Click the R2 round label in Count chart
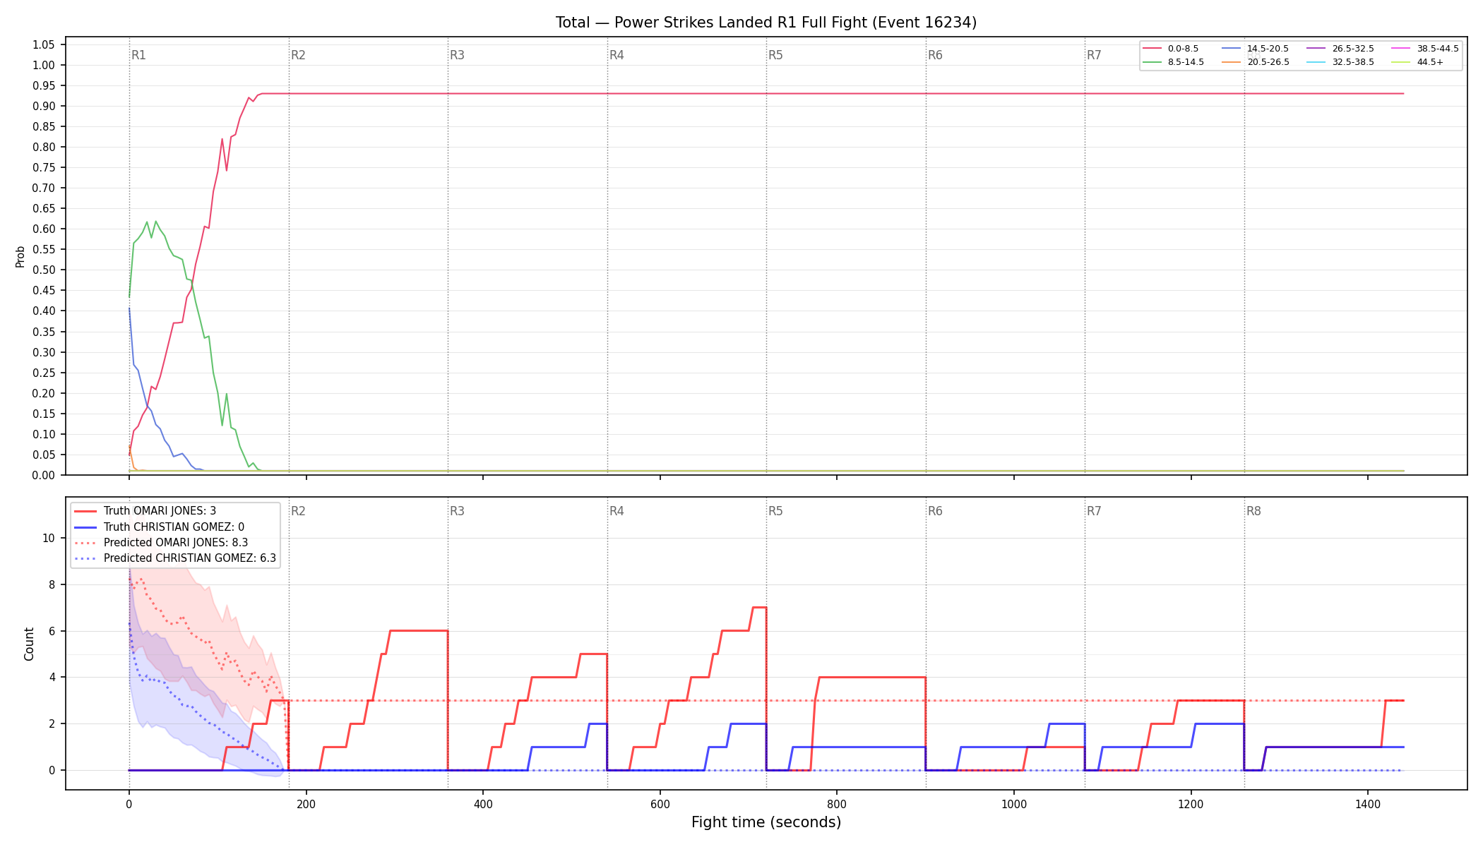The height and width of the screenshot is (847, 1483). point(298,511)
